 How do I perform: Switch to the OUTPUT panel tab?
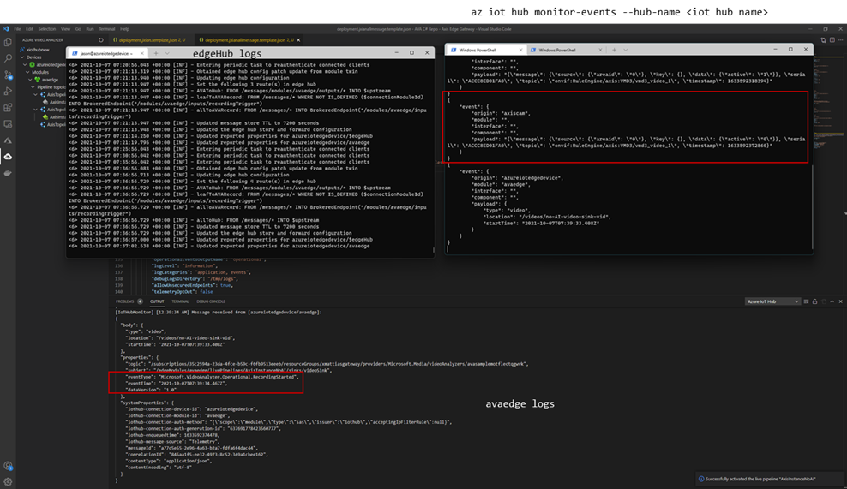(x=157, y=301)
